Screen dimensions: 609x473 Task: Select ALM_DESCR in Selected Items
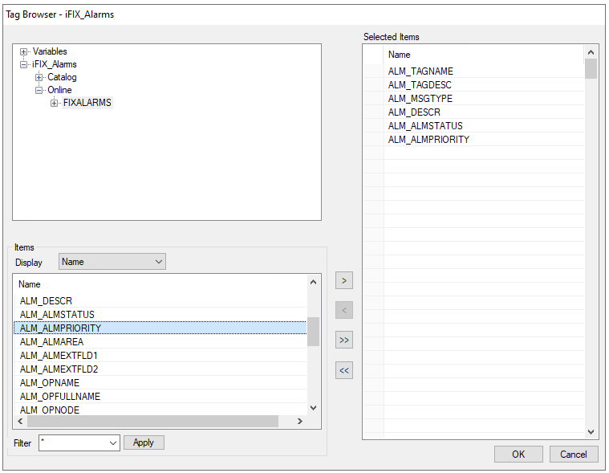coord(484,112)
